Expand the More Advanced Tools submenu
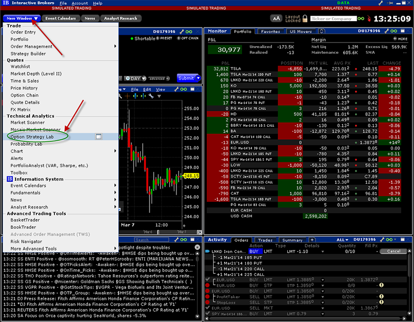The width and height of the screenshot is (414, 322). pos(115,248)
